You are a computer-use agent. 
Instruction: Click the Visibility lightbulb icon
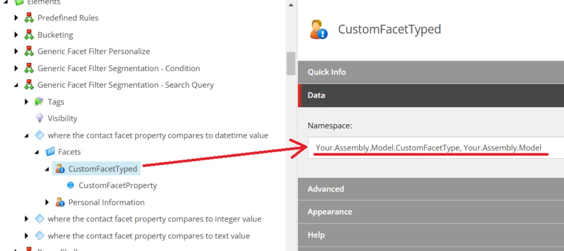(x=40, y=118)
